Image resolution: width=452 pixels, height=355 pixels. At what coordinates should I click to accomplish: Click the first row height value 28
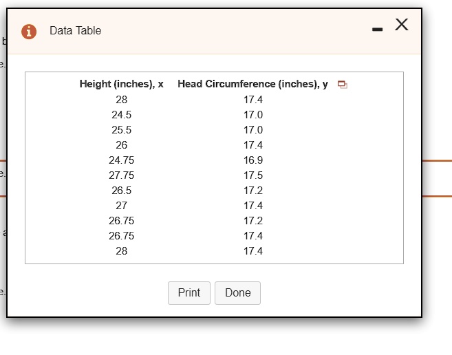[121, 100]
